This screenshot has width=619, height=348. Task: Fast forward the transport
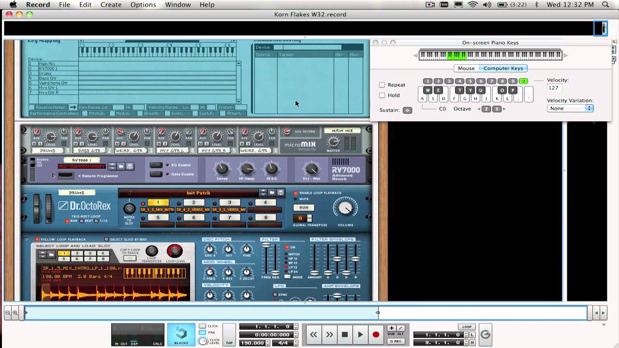(x=329, y=334)
